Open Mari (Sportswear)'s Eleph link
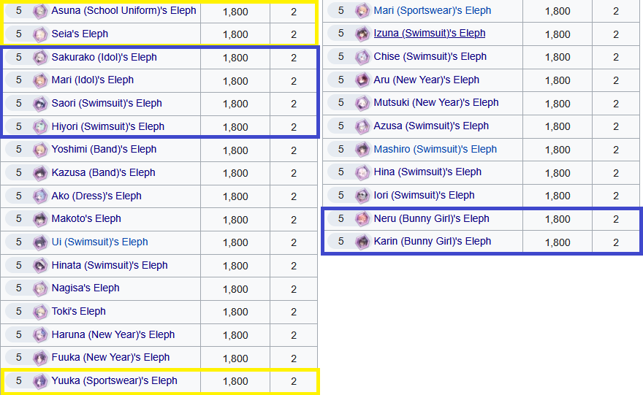 click(x=433, y=11)
